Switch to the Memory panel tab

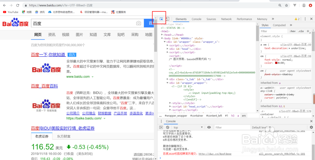pos(262,19)
